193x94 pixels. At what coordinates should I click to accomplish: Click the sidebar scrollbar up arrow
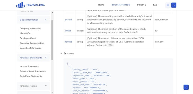[52, 12]
